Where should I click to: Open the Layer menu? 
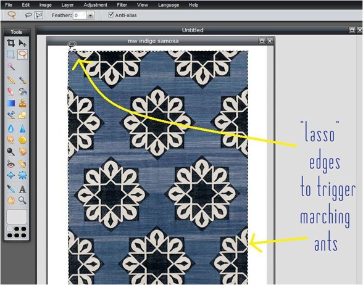coord(67,5)
